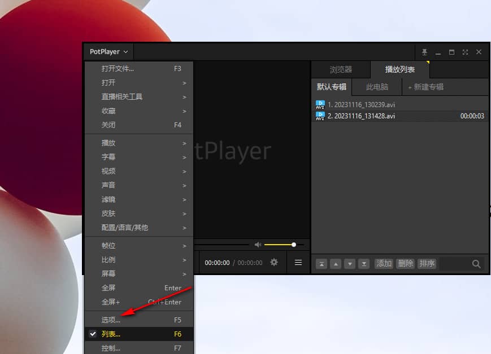Open the 比例 submenu

coord(139,260)
